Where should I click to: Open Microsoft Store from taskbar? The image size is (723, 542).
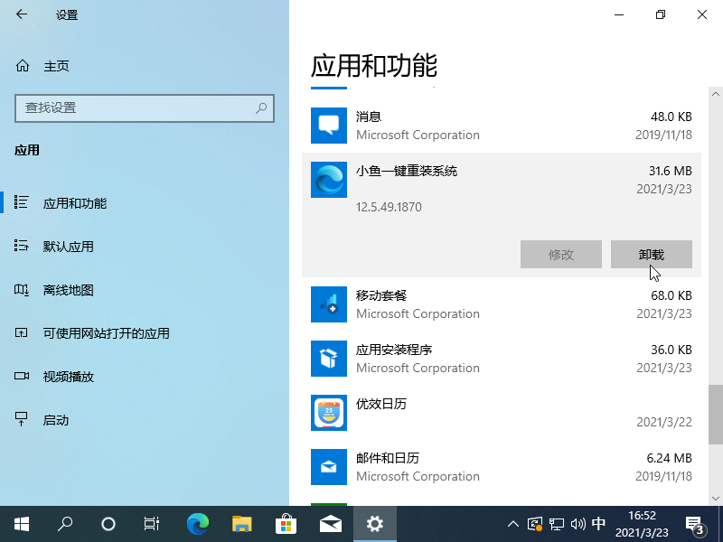coord(286,524)
